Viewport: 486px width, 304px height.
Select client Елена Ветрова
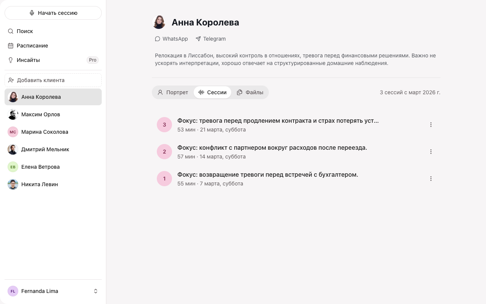[53, 167]
